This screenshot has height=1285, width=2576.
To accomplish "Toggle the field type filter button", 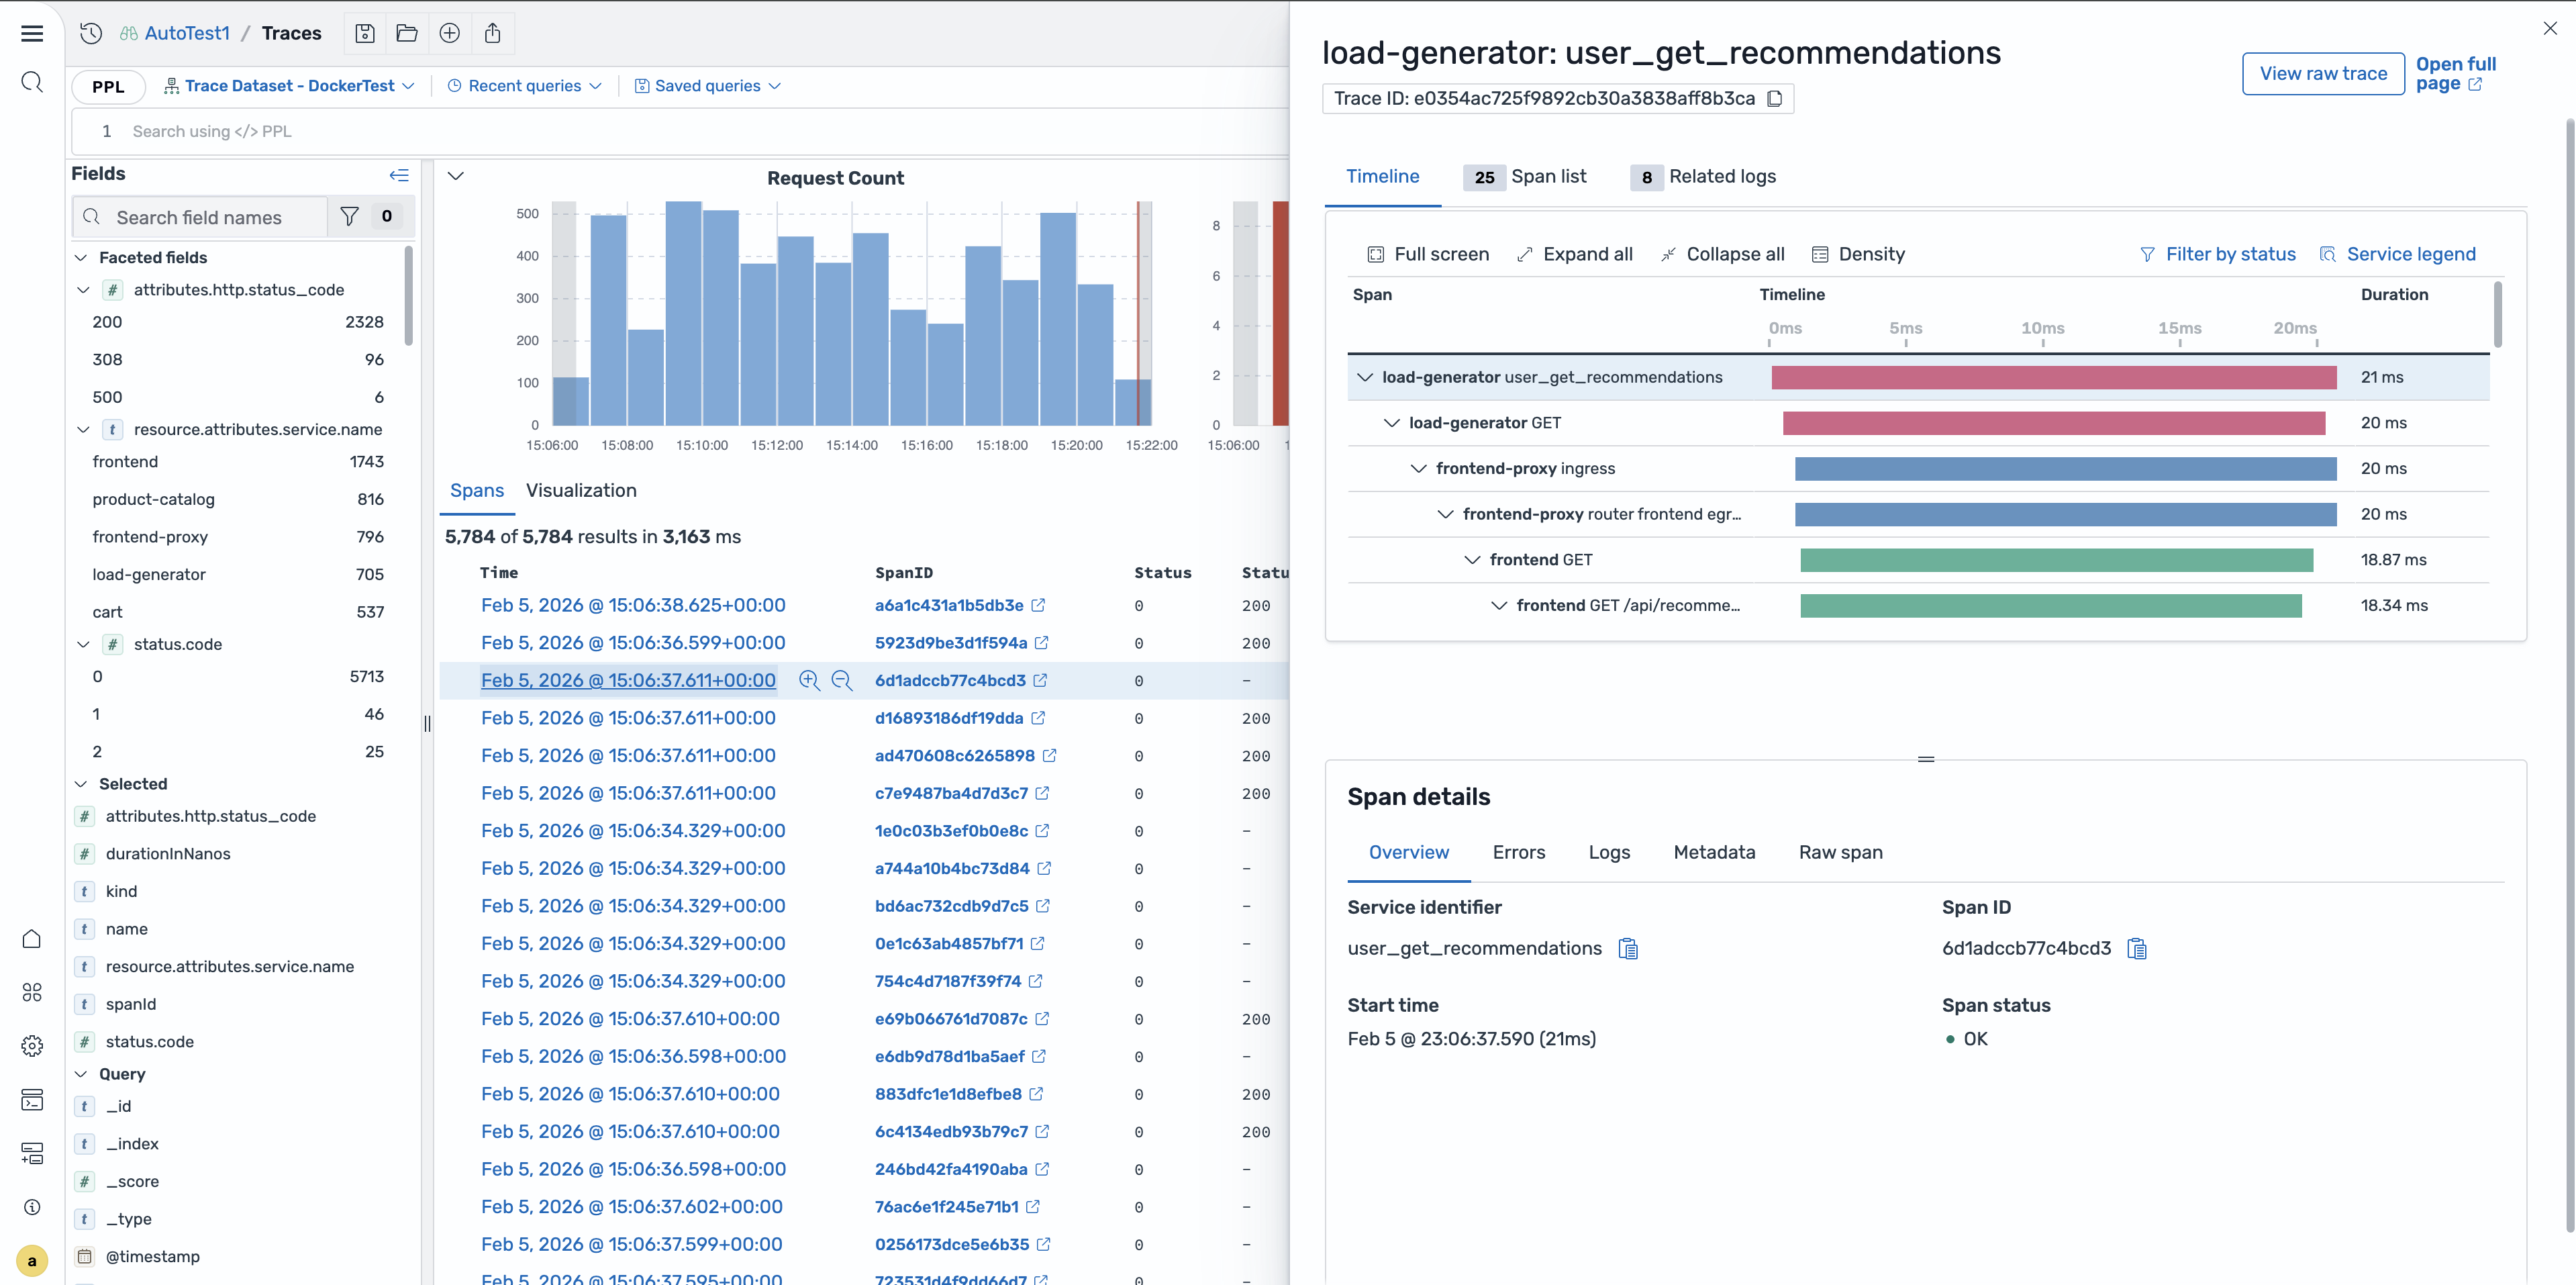I will (x=349, y=216).
